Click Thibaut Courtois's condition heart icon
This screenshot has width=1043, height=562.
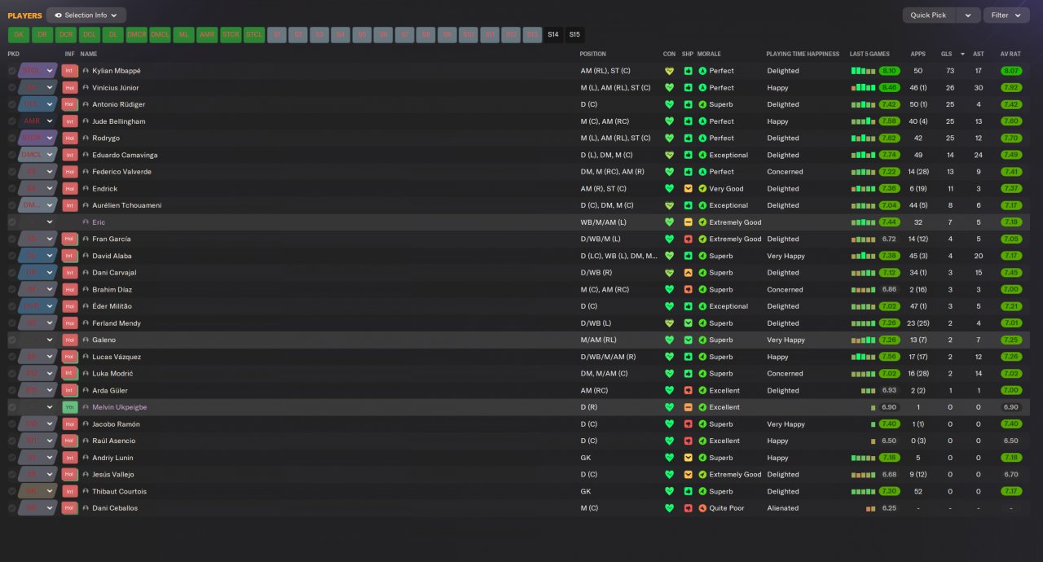(x=670, y=492)
